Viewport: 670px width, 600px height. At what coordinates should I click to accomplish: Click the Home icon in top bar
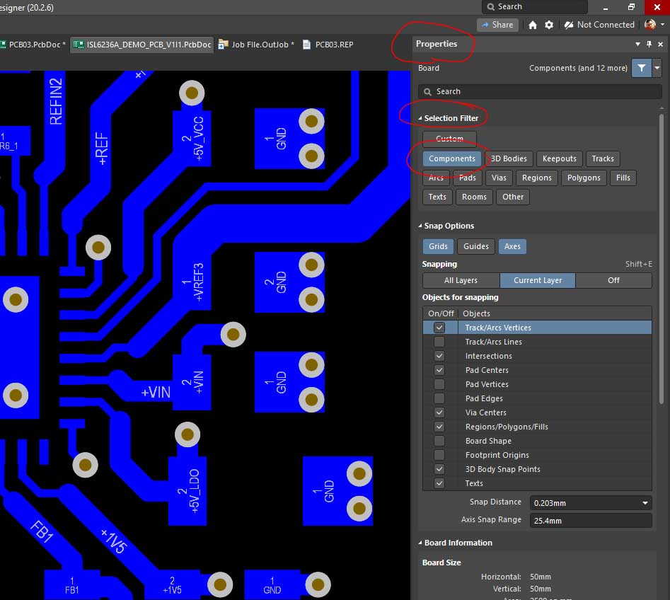coord(533,25)
